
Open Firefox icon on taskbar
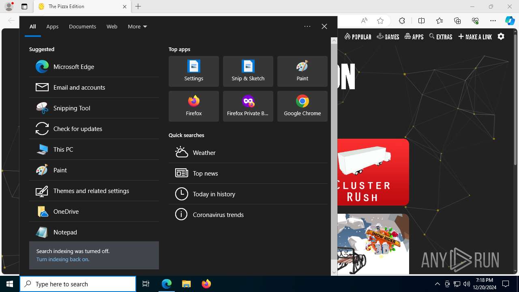tap(206, 284)
